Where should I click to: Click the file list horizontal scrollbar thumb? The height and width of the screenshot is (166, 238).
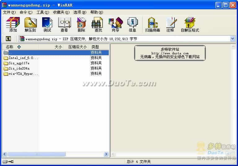click(37, 154)
